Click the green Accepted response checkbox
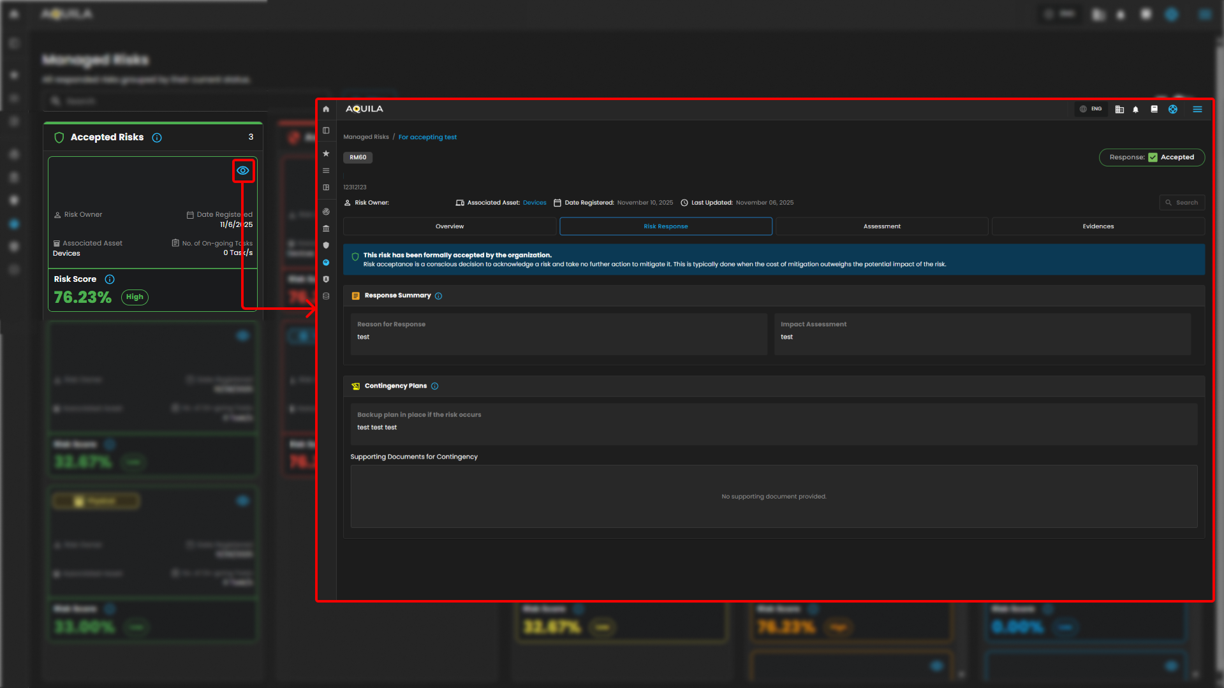Screen dimensions: 1224x688 point(1153,157)
